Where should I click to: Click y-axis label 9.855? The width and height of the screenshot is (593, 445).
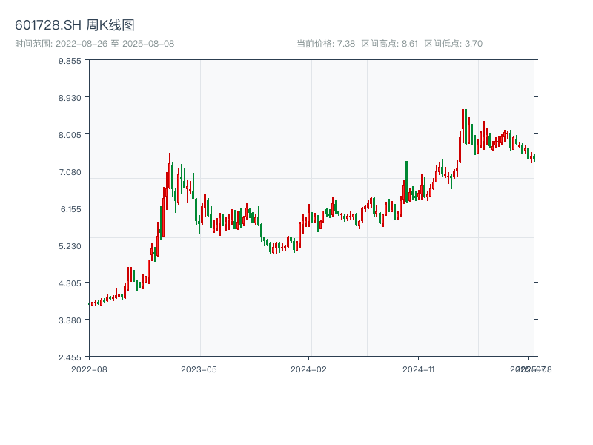pyautogui.click(x=70, y=61)
